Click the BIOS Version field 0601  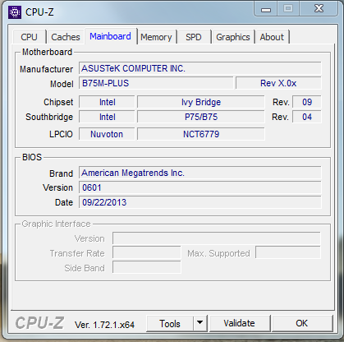[x=200, y=187]
